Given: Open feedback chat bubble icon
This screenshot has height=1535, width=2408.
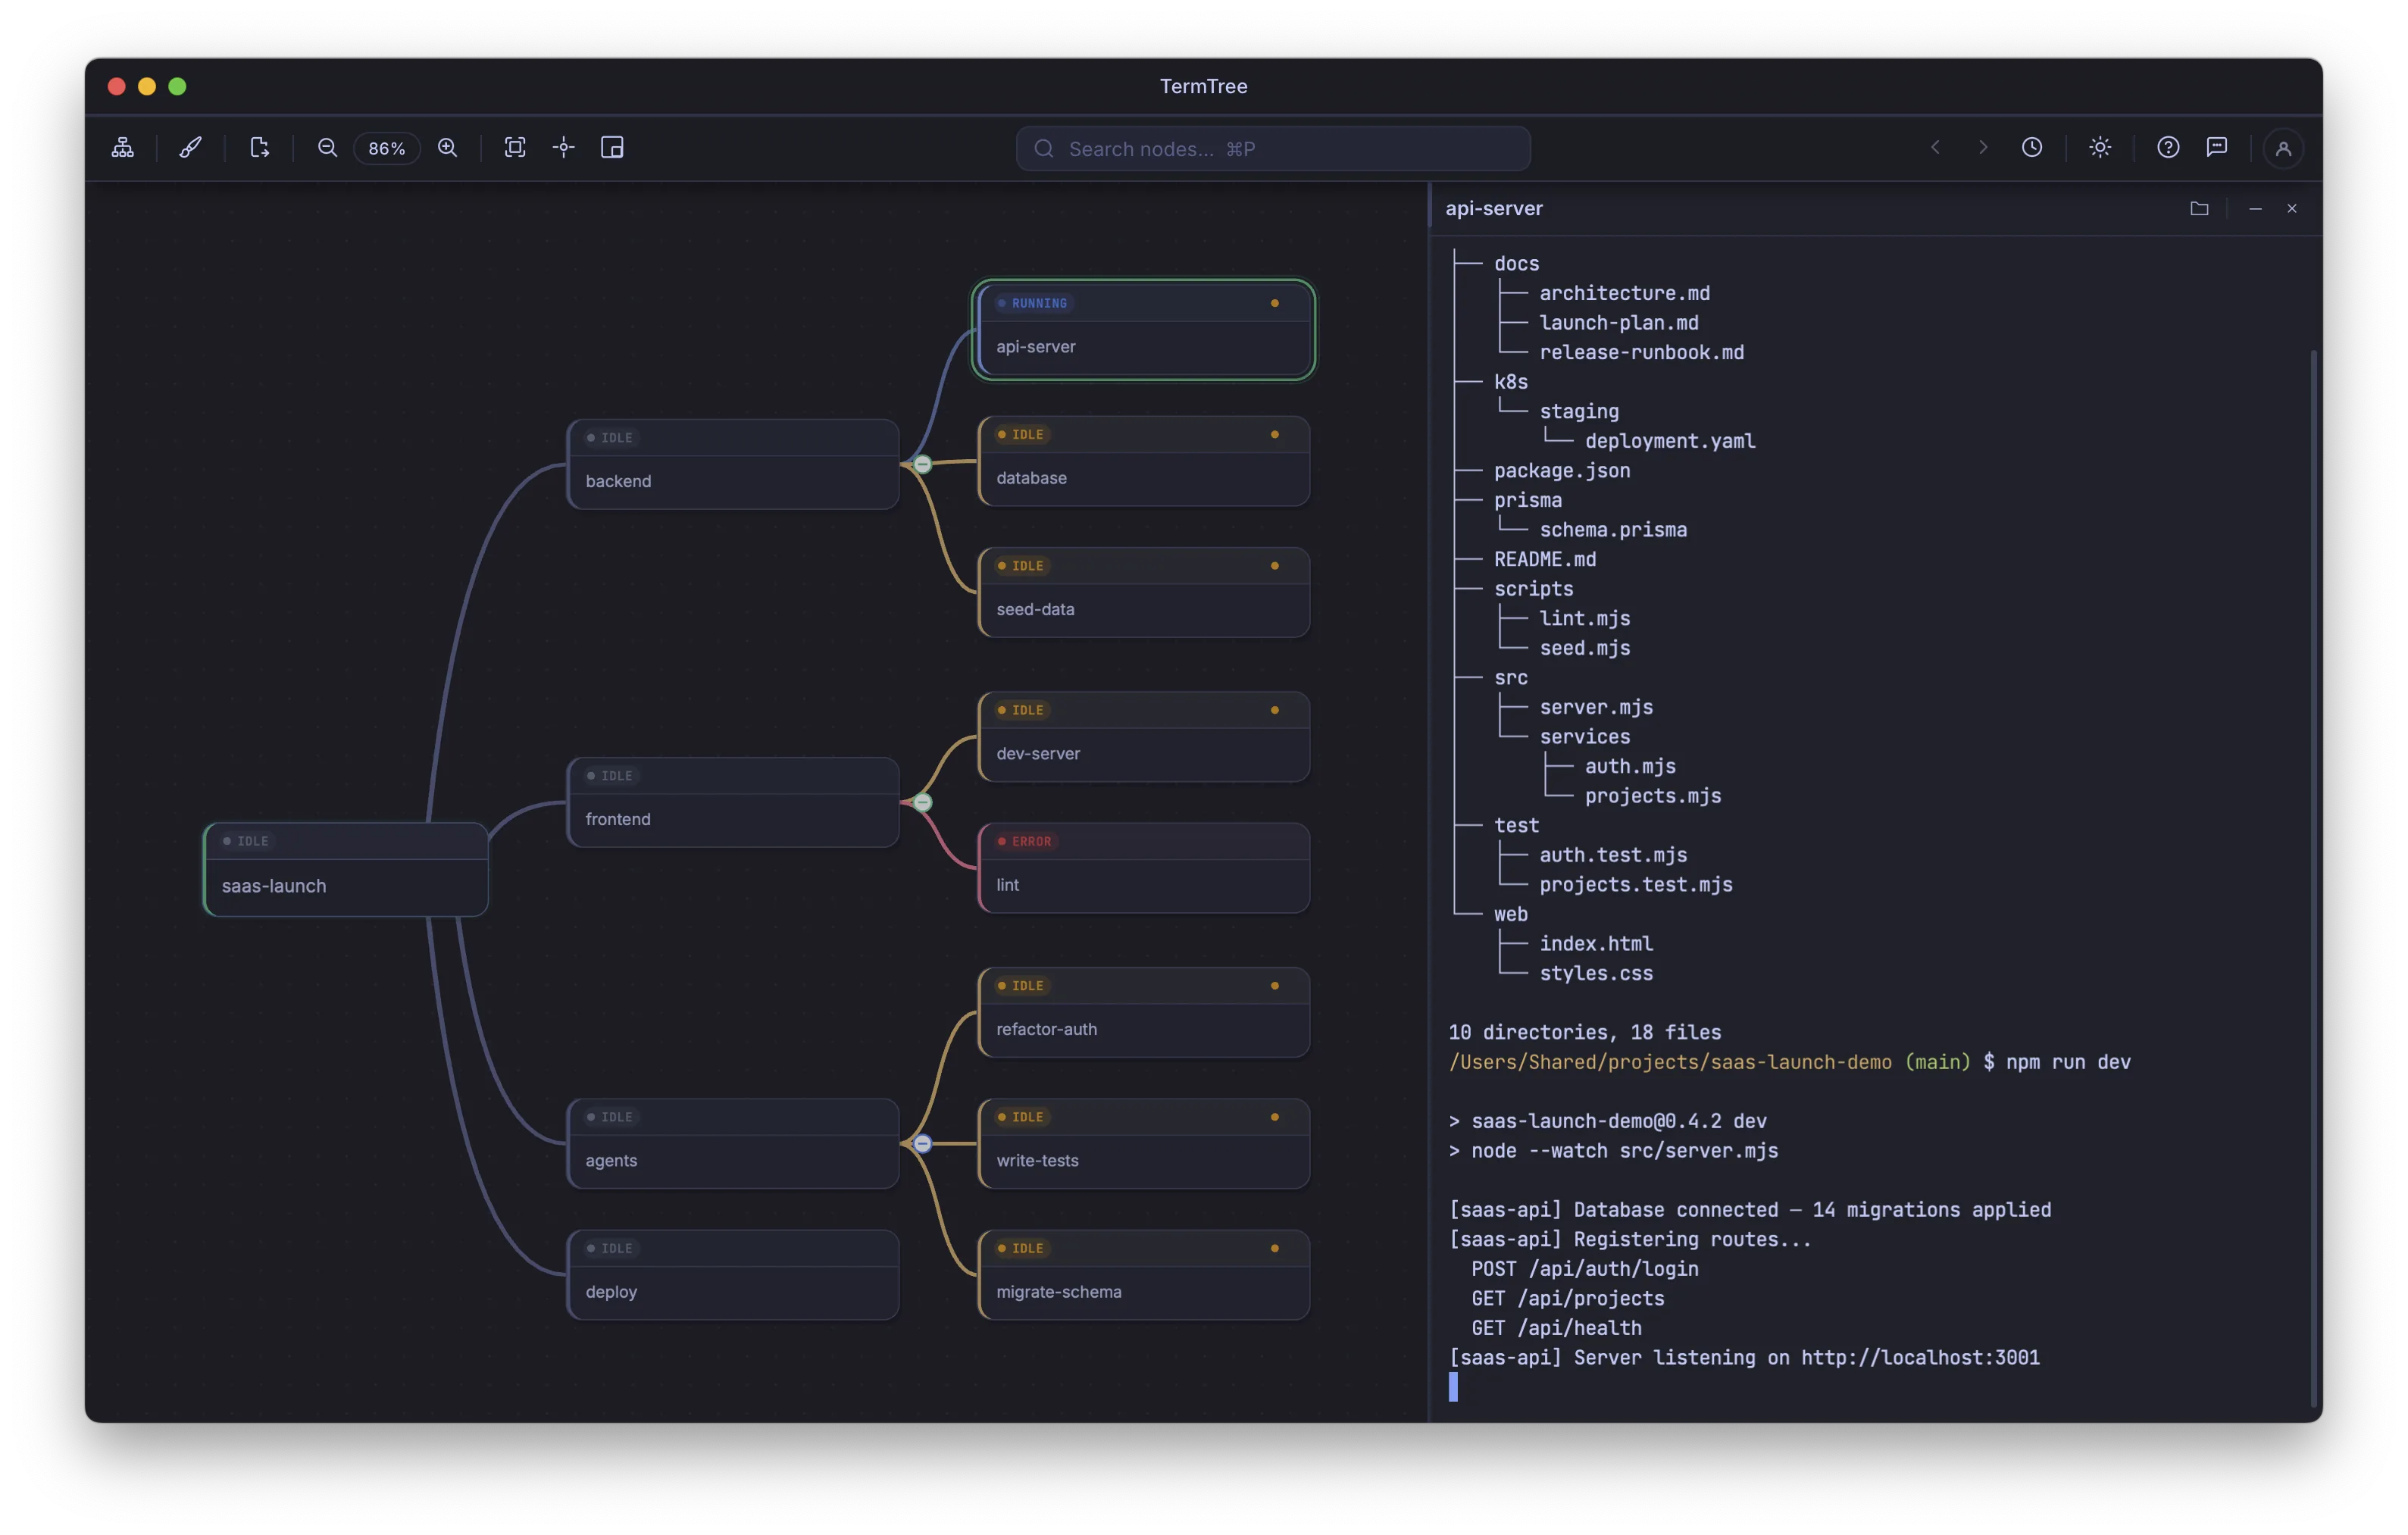Looking at the screenshot, I should 2217,148.
